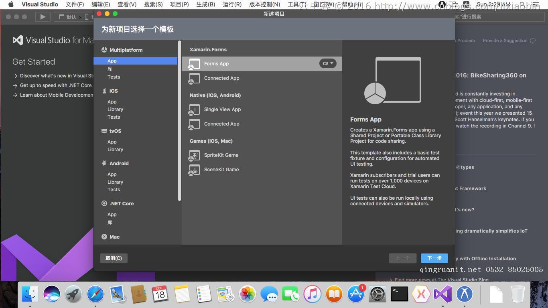Click the category list scrollbar
This screenshot has height=308, width=548.
(x=179, y=120)
